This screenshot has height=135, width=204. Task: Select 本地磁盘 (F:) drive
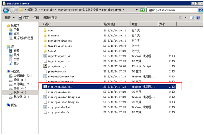(20, 84)
